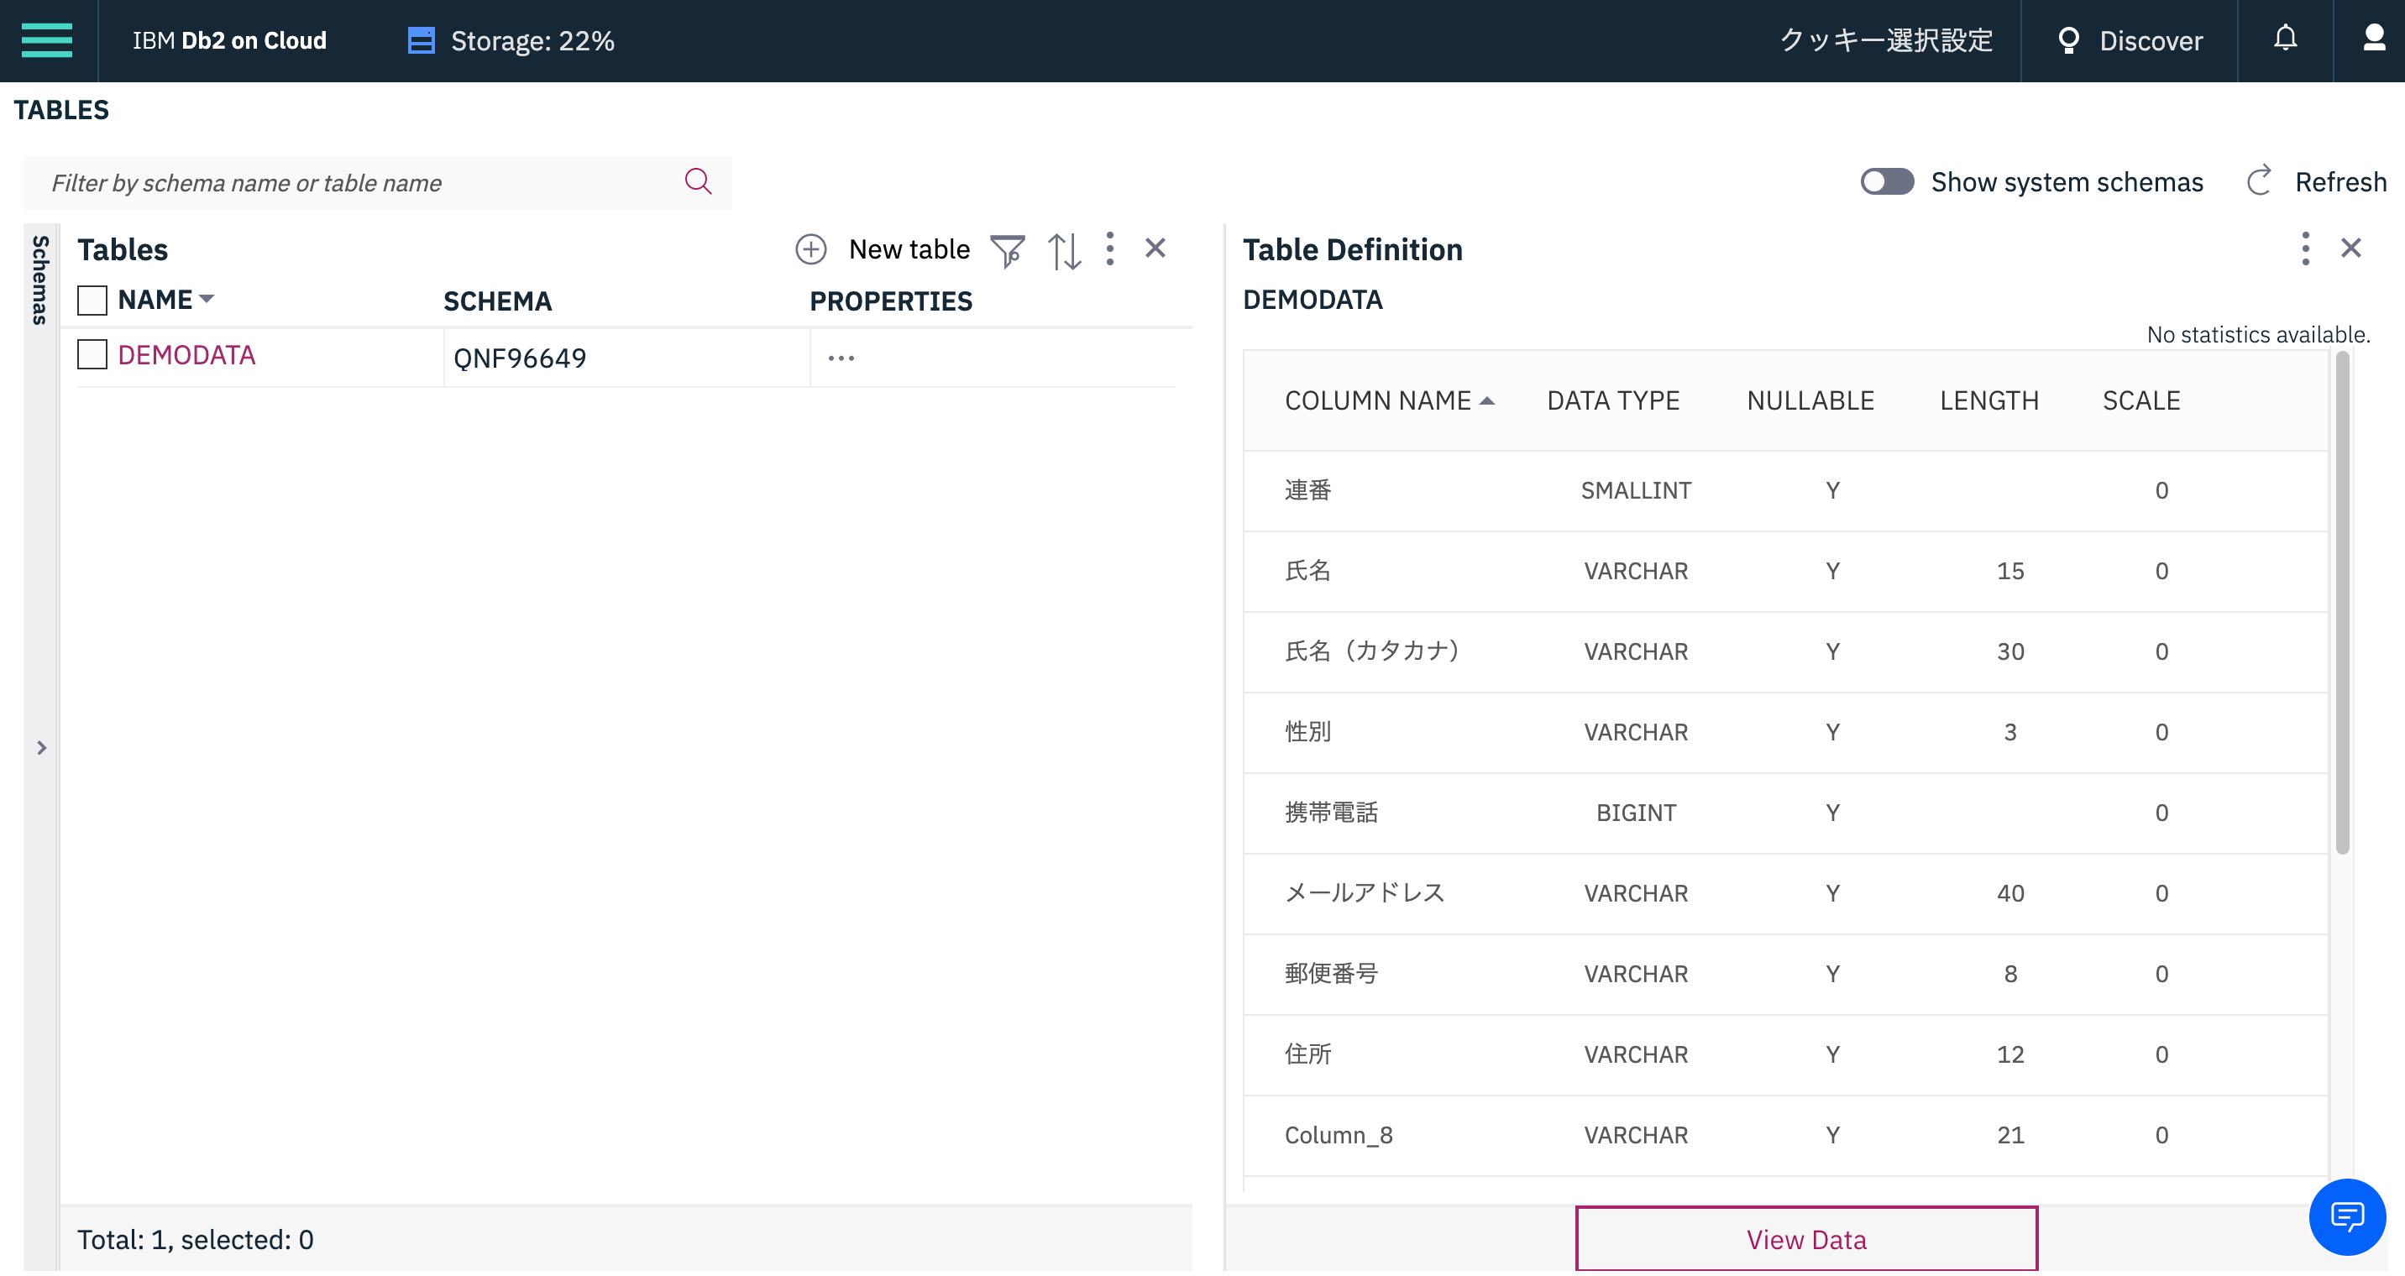This screenshot has width=2405, height=1276.
Task: Click the sort arrows icon in Tables
Action: (1063, 250)
